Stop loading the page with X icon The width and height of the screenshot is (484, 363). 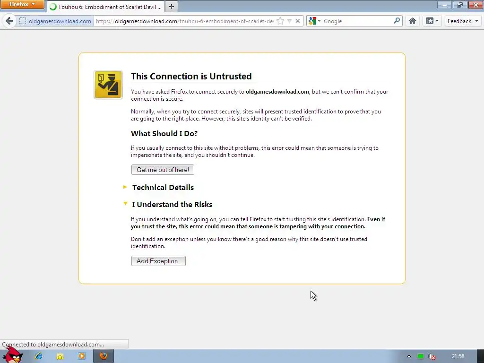click(x=298, y=21)
